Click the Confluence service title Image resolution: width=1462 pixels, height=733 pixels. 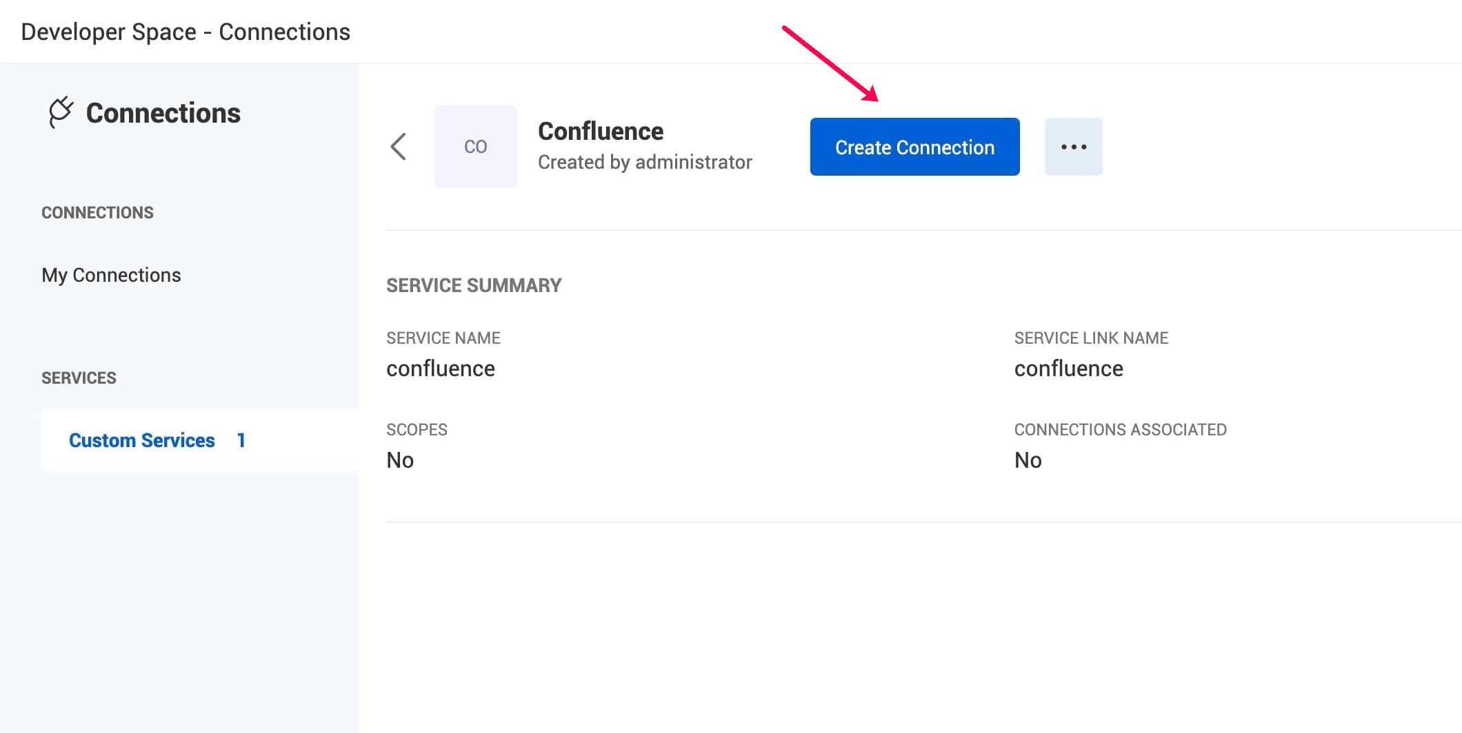(x=600, y=131)
